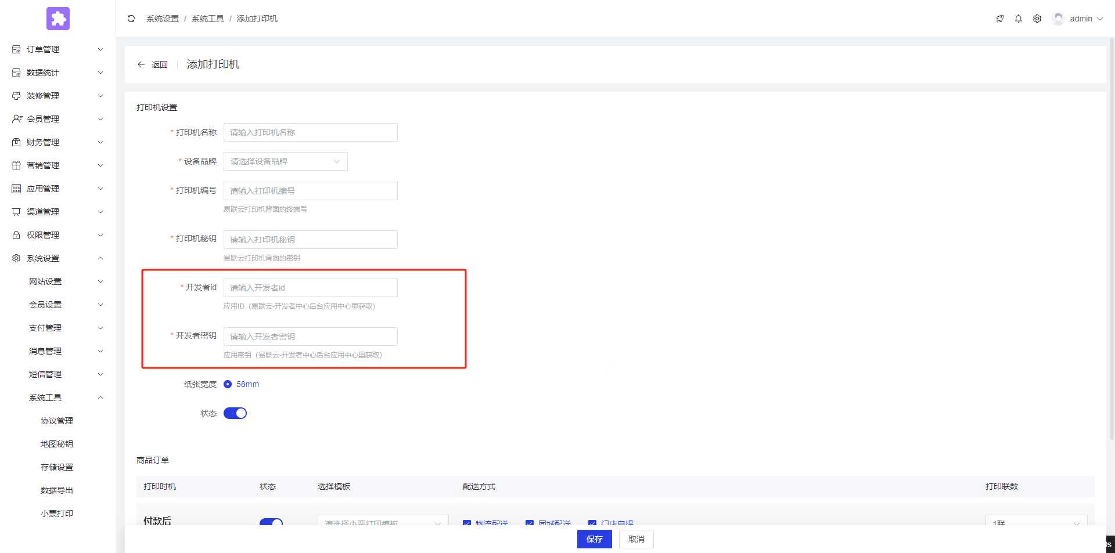Collapse the 系统工具 submenu

tap(100, 397)
